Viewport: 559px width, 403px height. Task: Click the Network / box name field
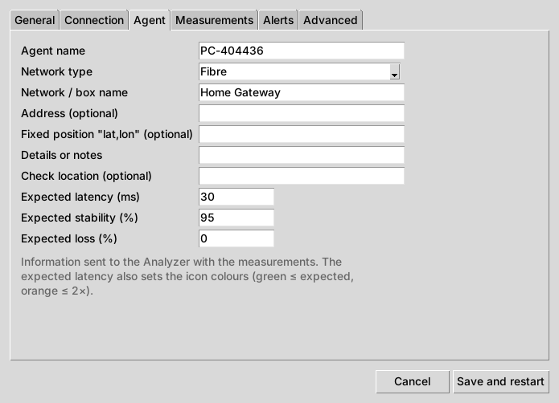coord(302,92)
